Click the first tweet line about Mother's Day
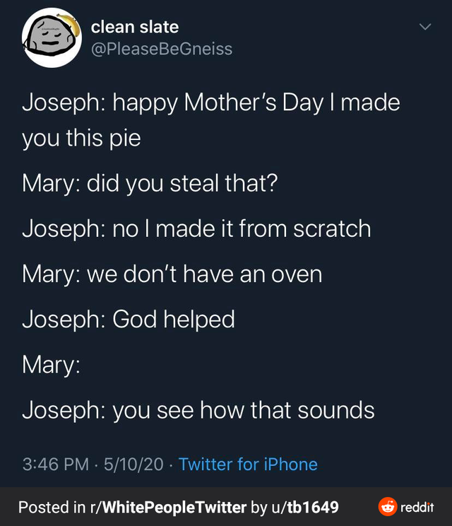 (211, 103)
